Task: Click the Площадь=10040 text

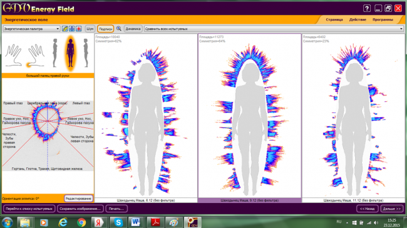Action: [x=108, y=37]
